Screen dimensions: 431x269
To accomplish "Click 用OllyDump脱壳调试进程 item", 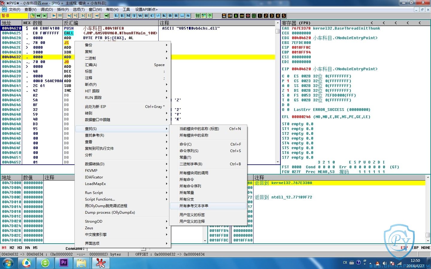I will [x=123, y=206].
